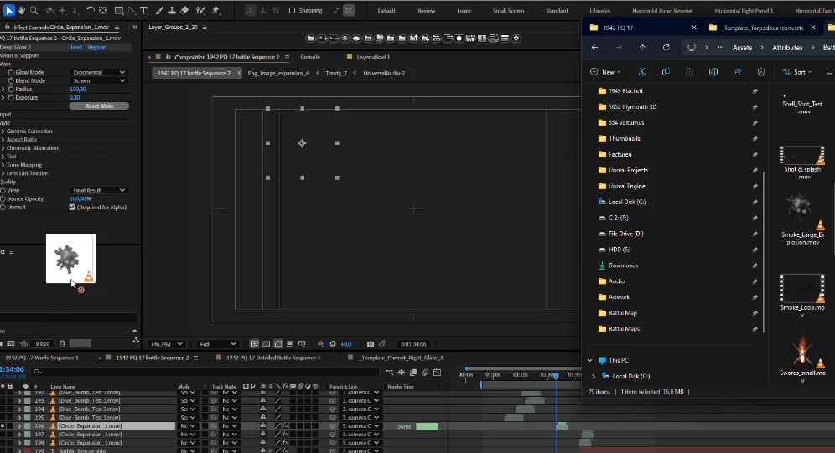835x453 pixels.
Task: Click Exposure value 0,20
Action: (75, 98)
